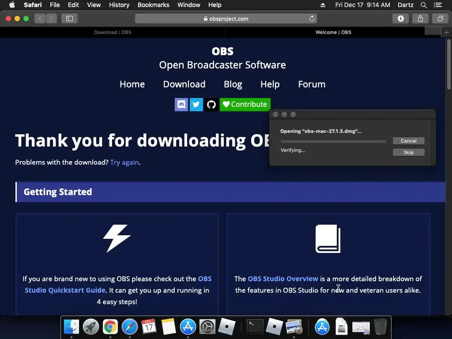Show all tabs overview button

pos(440,19)
